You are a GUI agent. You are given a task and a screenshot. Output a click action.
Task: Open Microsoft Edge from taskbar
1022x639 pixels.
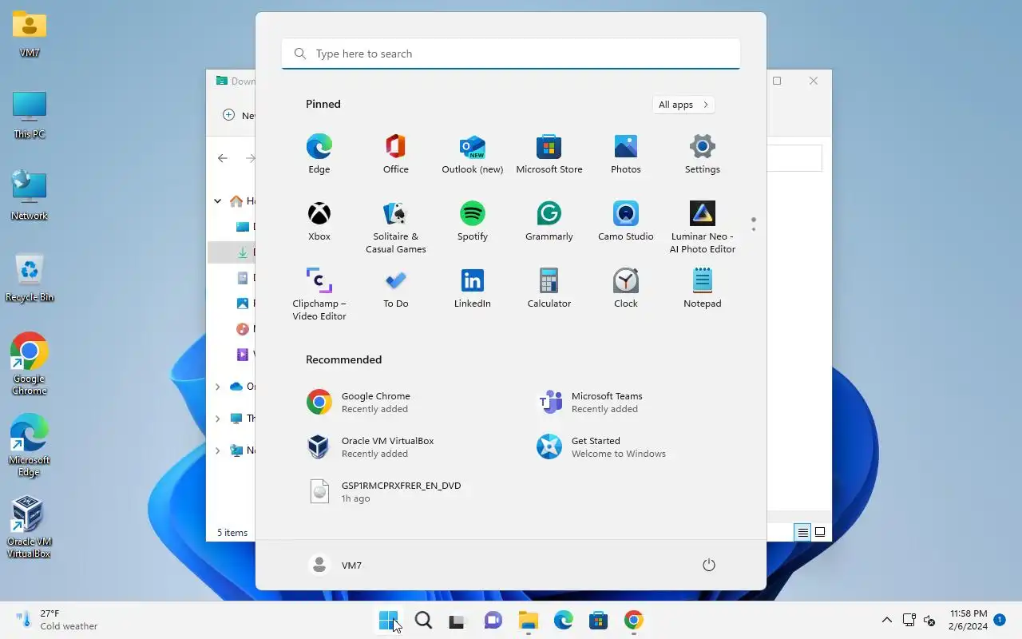point(563,620)
